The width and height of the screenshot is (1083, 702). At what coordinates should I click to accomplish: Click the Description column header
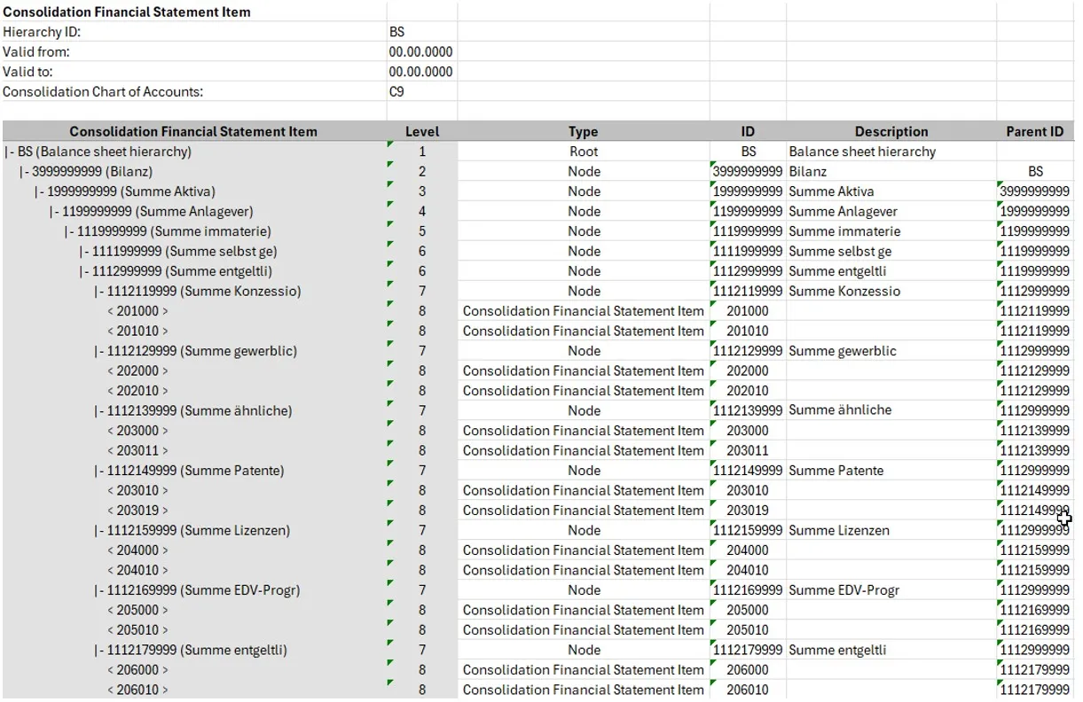(x=891, y=130)
